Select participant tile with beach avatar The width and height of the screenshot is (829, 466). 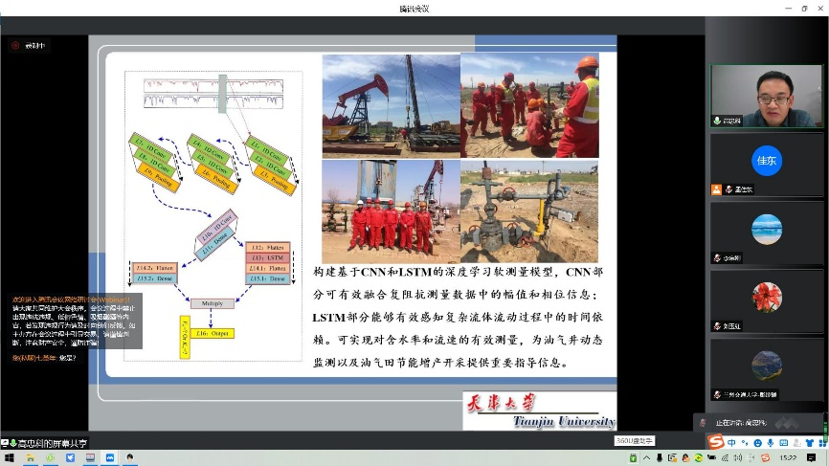(766, 229)
